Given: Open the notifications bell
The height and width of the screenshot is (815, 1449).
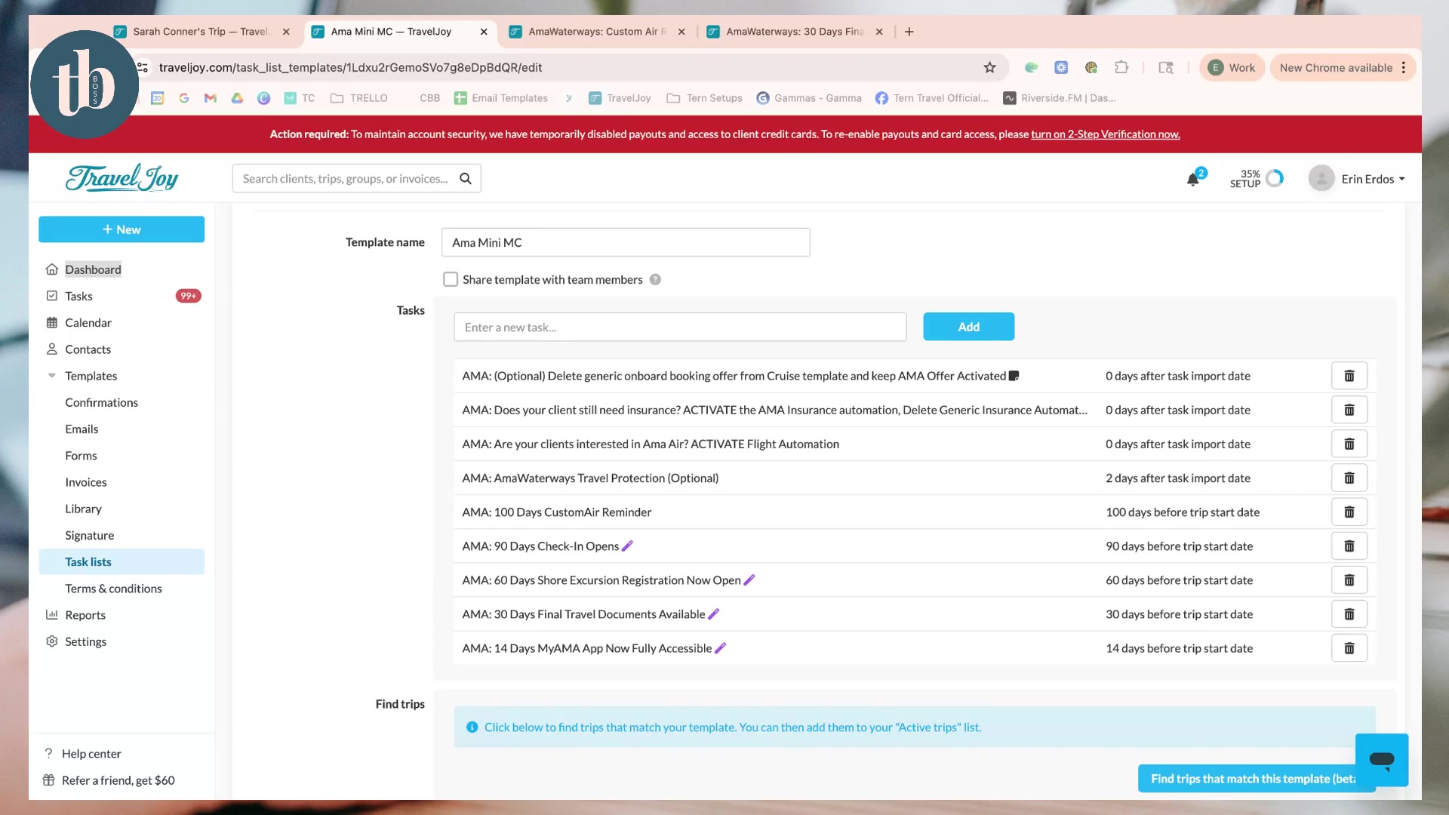Looking at the screenshot, I should (1193, 179).
